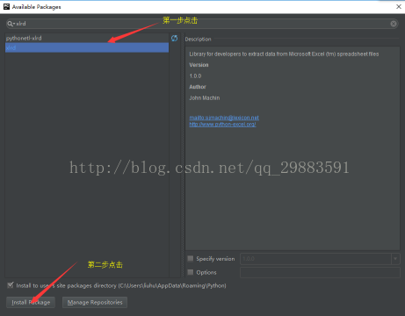Expand the version dropdown arrow
The width and height of the screenshot is (405, 316).
click(395, 259)
